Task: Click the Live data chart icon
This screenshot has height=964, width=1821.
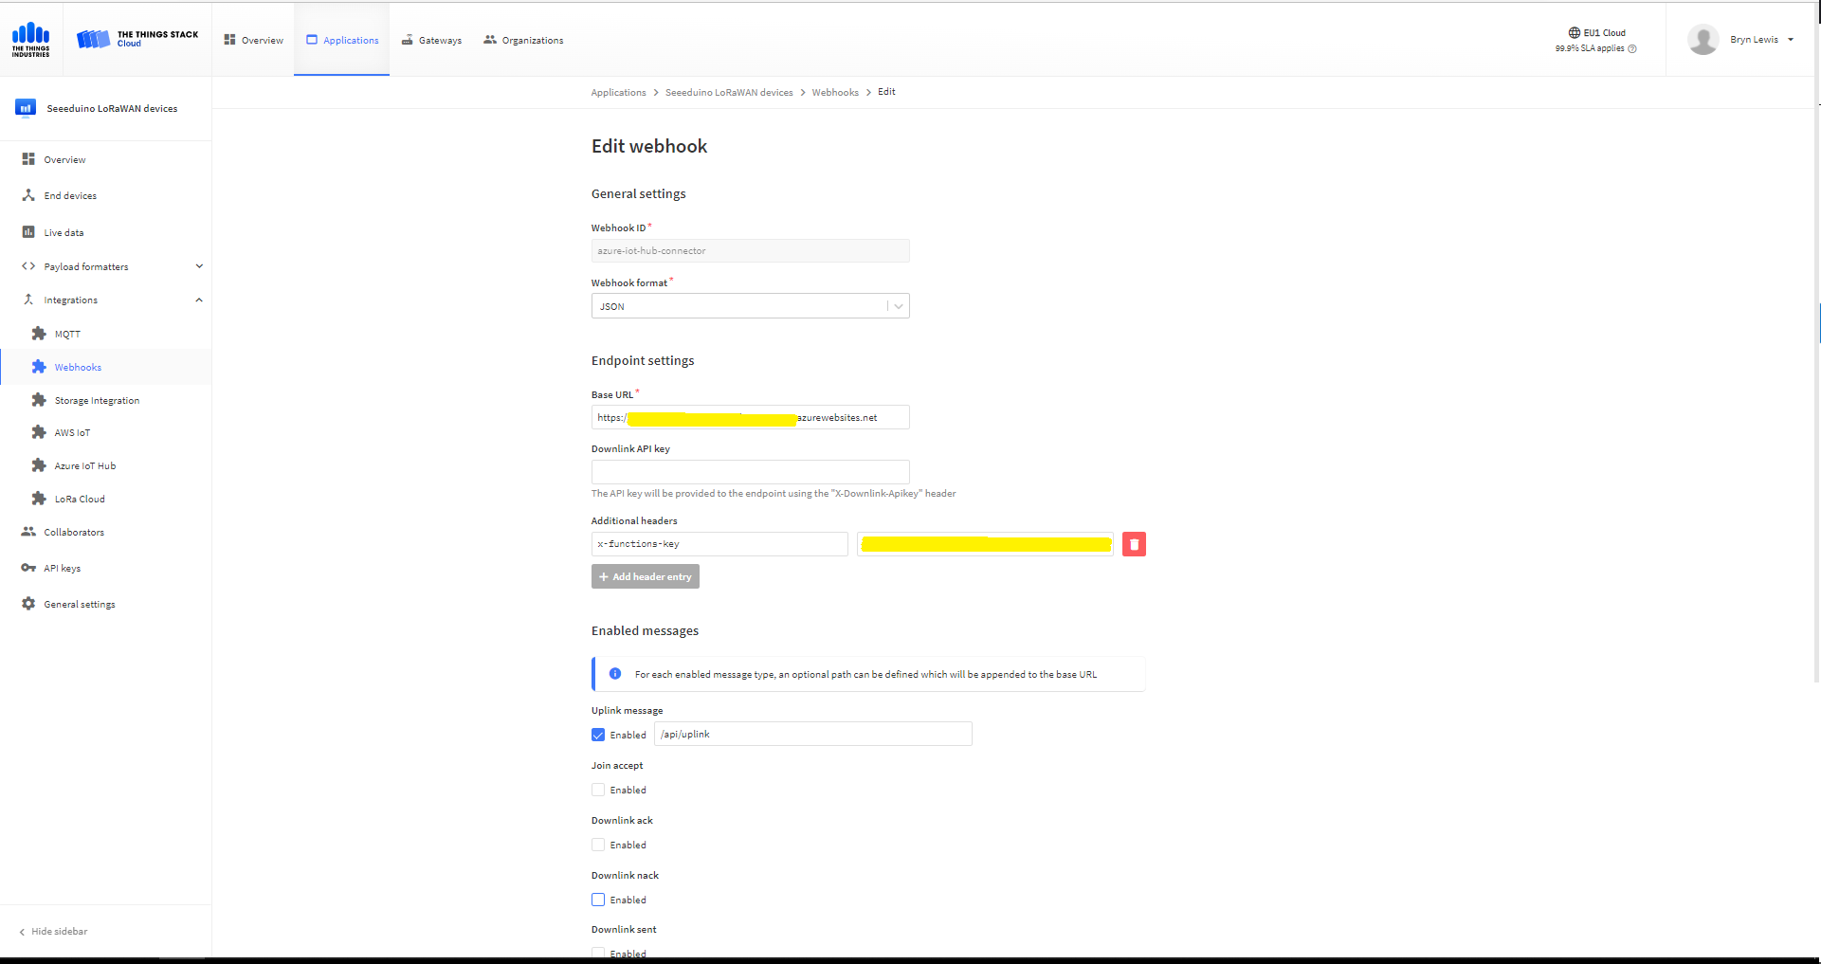Action: [28, 232]
